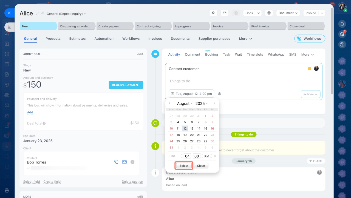Open the actions dropdown
351x198 pixels.
310,94
